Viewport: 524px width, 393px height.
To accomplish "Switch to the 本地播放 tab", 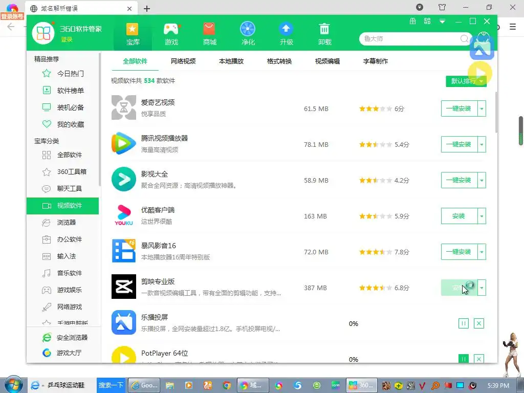I will point(231,61).
